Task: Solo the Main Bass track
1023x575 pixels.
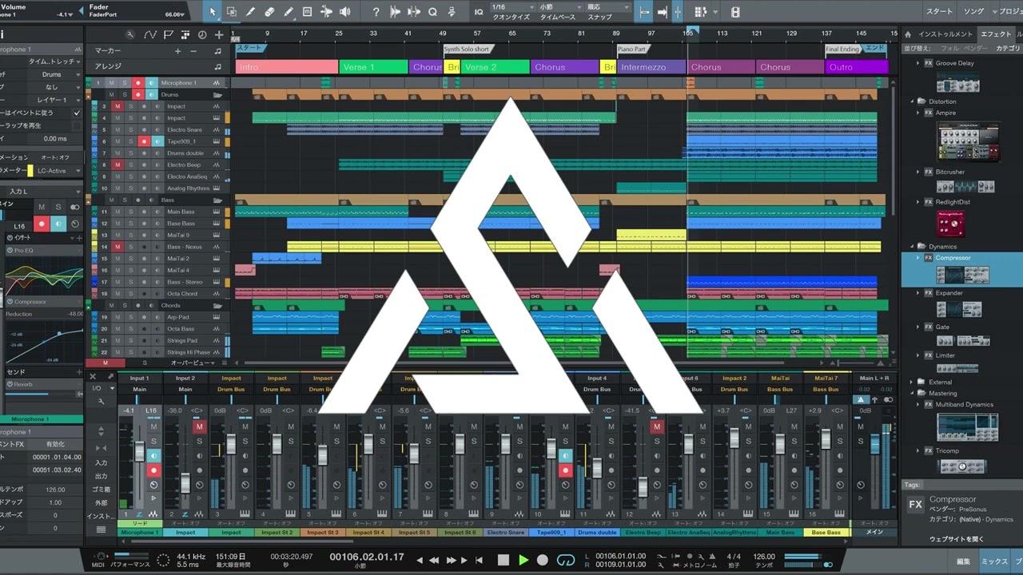Action: 131,212
